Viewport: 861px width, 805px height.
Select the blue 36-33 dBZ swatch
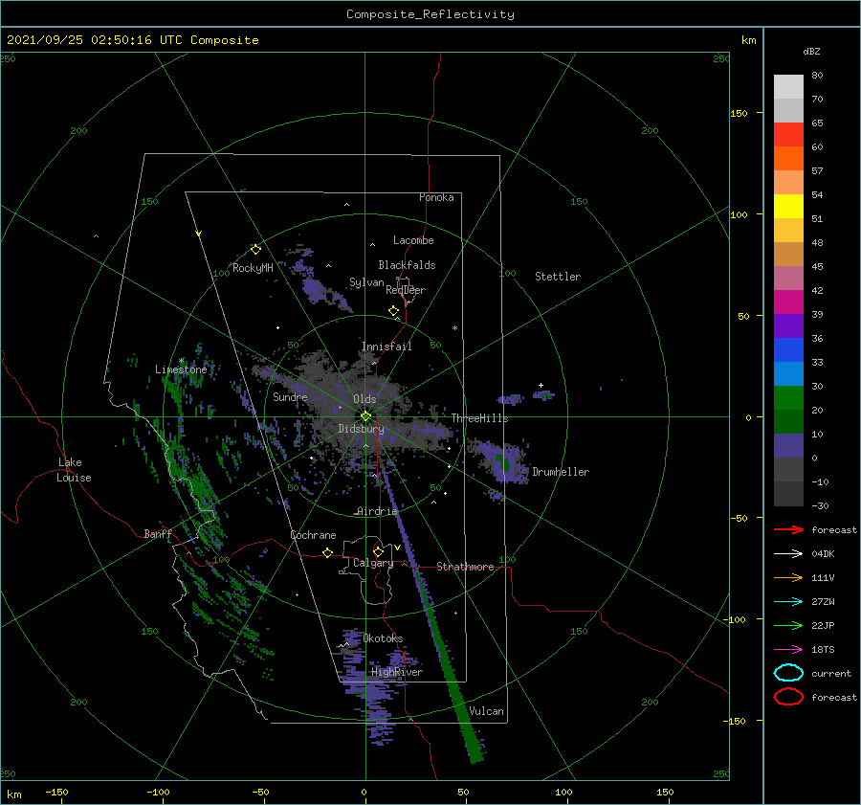[788, 350]
